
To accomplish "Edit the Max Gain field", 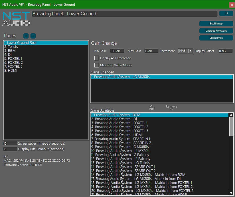I will (x=151, y=51).
